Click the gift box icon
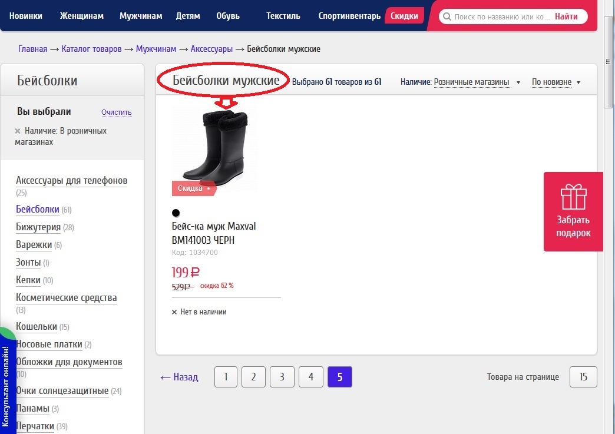The height and width of the screenshot is (434, 615). 573,197
